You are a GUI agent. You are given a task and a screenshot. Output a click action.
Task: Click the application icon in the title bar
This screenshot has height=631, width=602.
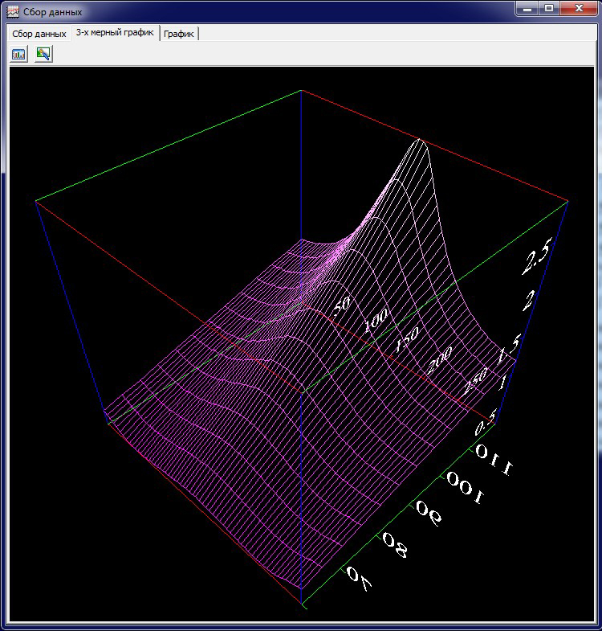[13, 13]
